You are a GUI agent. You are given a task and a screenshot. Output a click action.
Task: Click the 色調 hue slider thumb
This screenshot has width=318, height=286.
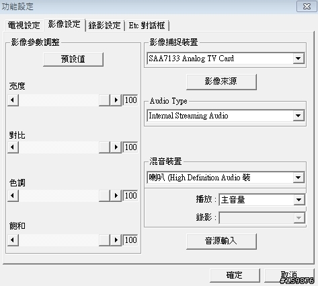[x=104, y=196]
